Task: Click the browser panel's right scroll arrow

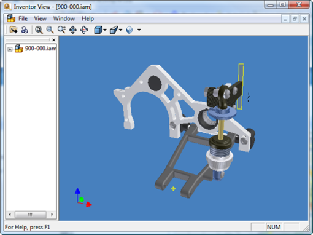Action: coord(52,215)
